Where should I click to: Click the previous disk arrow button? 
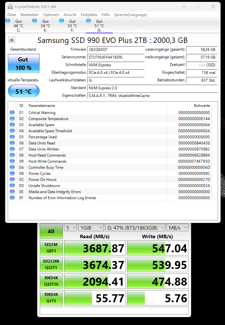[12, 40]
